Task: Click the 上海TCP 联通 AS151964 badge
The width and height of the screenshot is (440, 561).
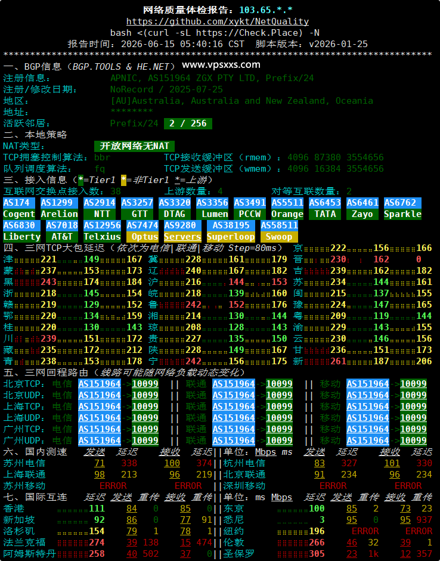Action: point(234,407)
